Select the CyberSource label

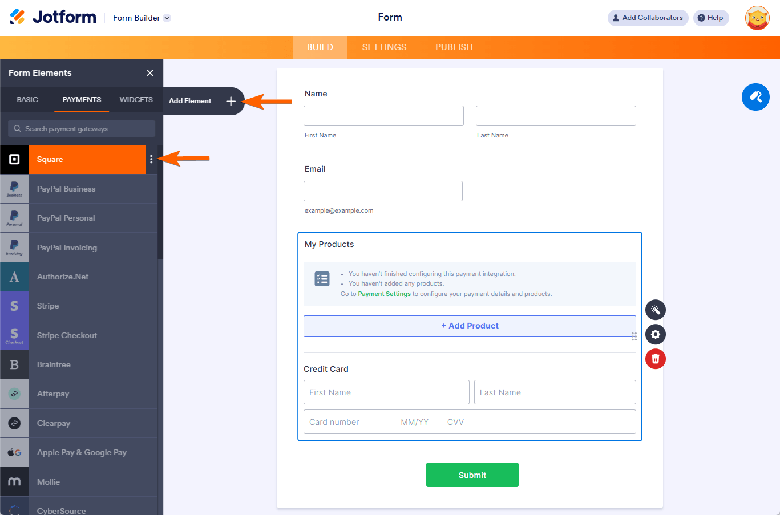click(x=62, y=510)
